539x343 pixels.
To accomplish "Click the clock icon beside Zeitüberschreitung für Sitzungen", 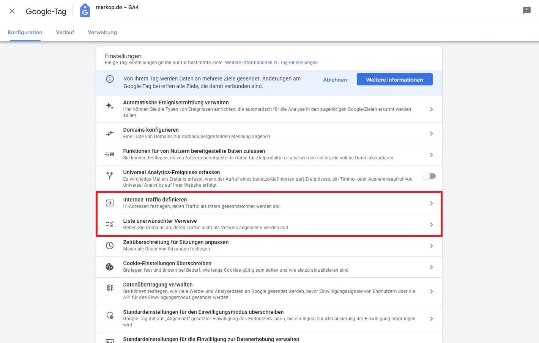I will pyautogui.click(x=109, y=245).
